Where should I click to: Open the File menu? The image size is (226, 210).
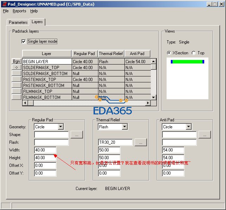coord(6,11)
